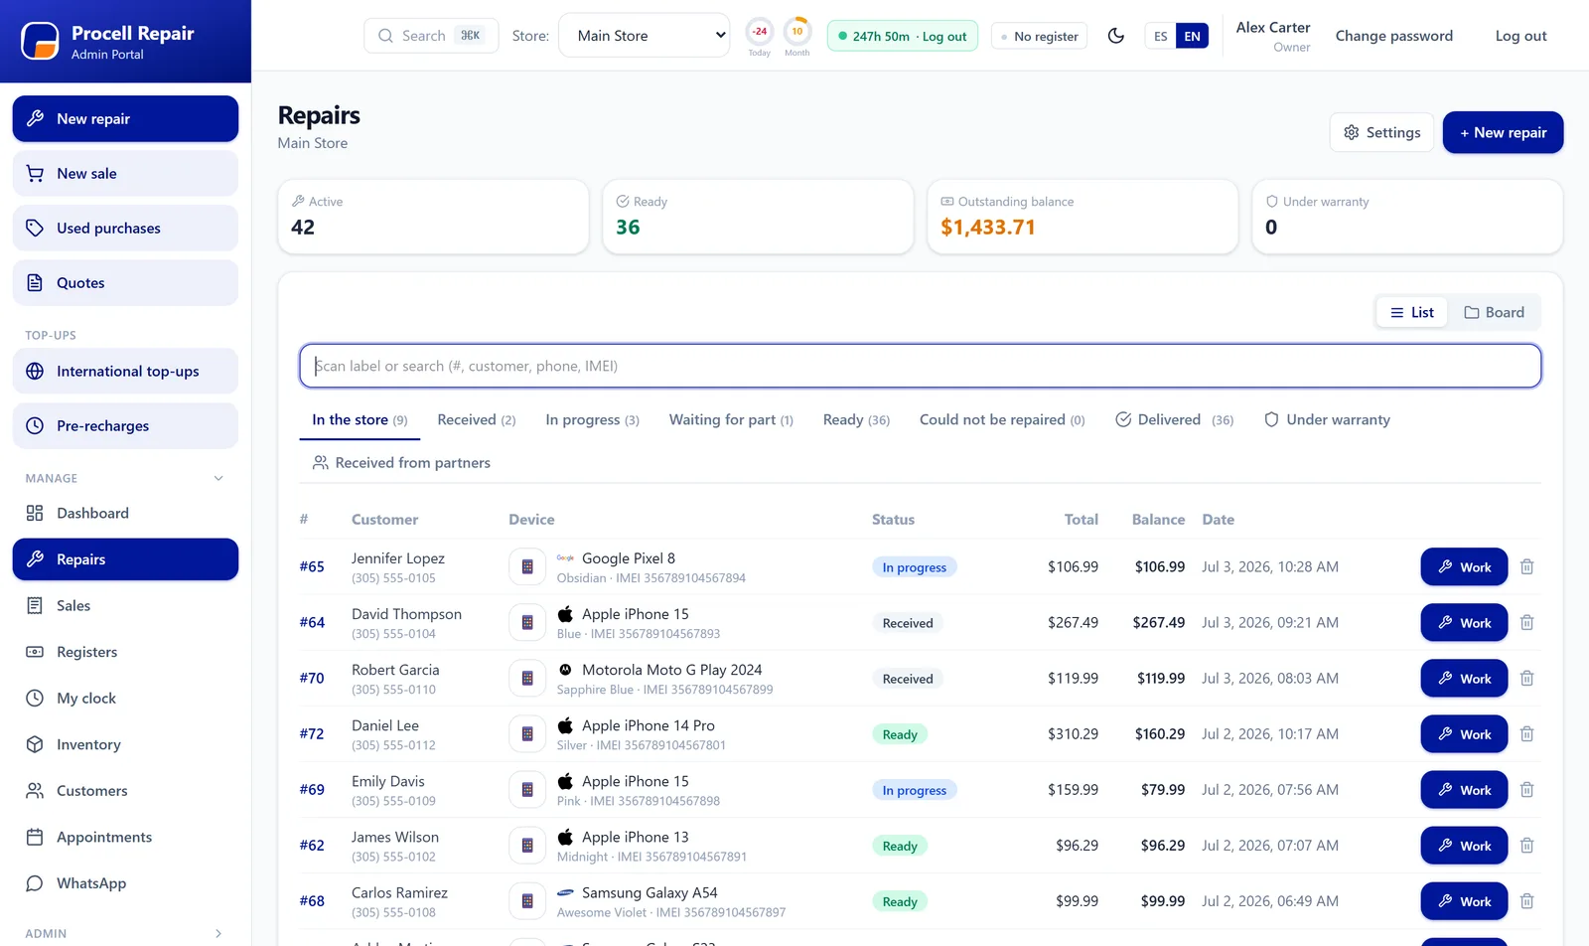Click the Month progress ring

(x=796, y=32)
